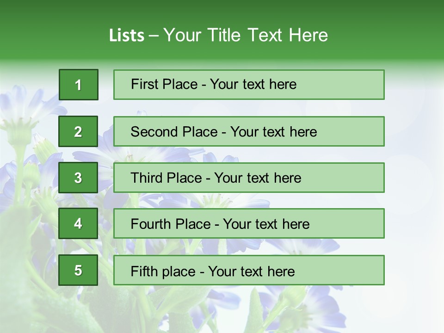Select the green number 3 box
This screenshot has height=333, width=444.
point(78,178)
